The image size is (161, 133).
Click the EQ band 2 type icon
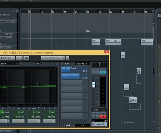click(24, 108)
